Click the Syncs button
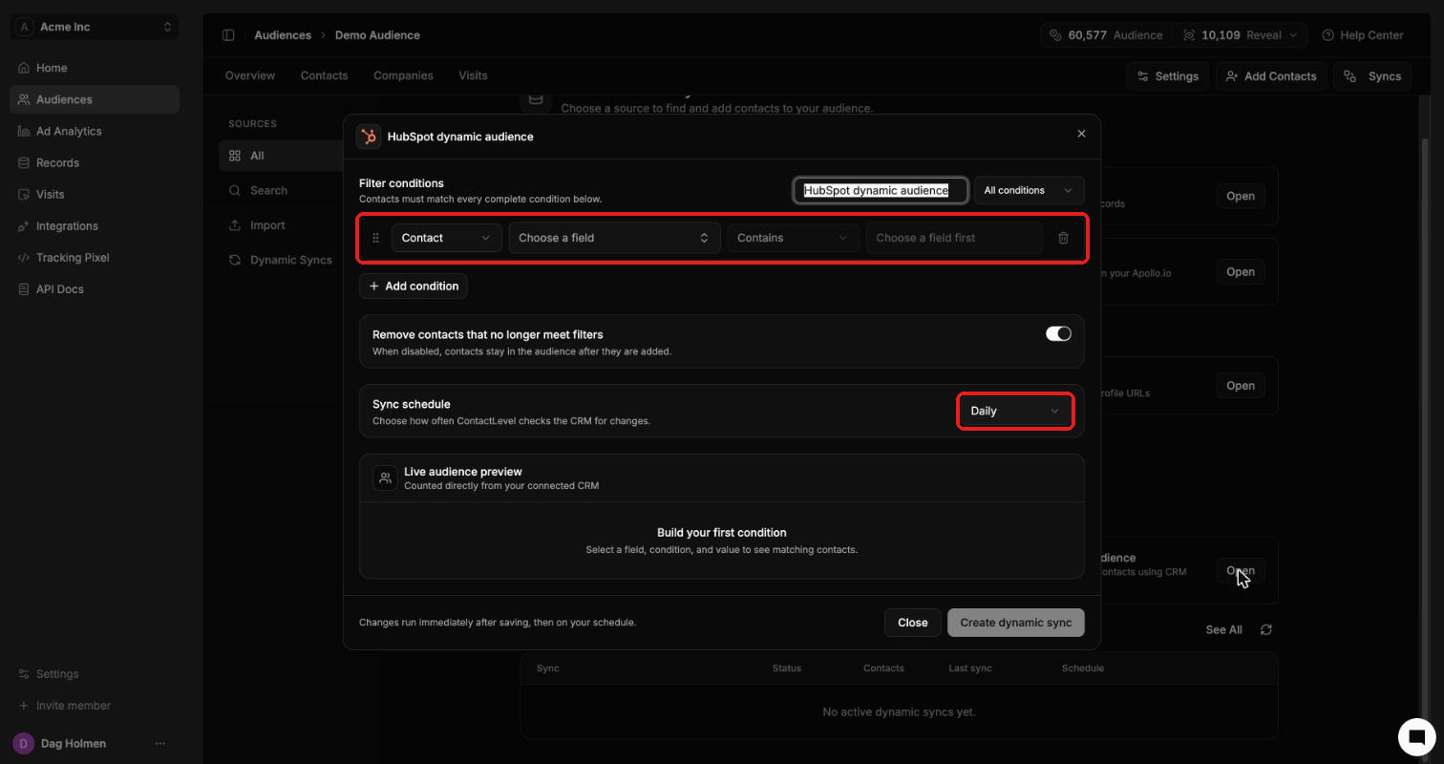Image resolution: width=1444 pixels, height=764 pixels. coord(1372,76)
